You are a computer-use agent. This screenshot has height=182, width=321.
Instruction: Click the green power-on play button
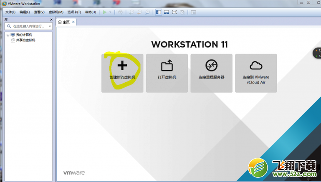(x=105, y=12)
